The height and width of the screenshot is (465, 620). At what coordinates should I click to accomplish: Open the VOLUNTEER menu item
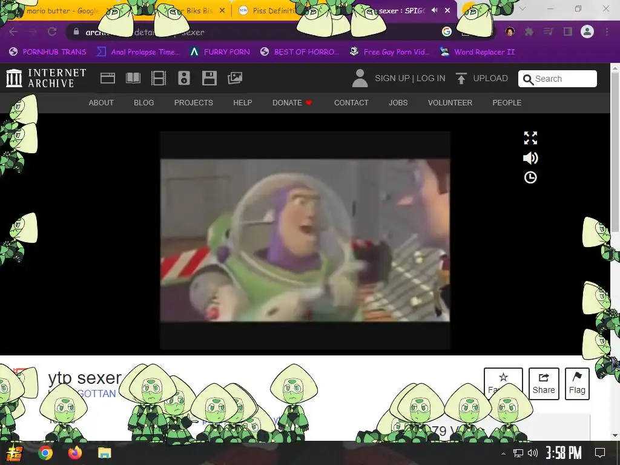pyautogui.click(x=450, y=103)
